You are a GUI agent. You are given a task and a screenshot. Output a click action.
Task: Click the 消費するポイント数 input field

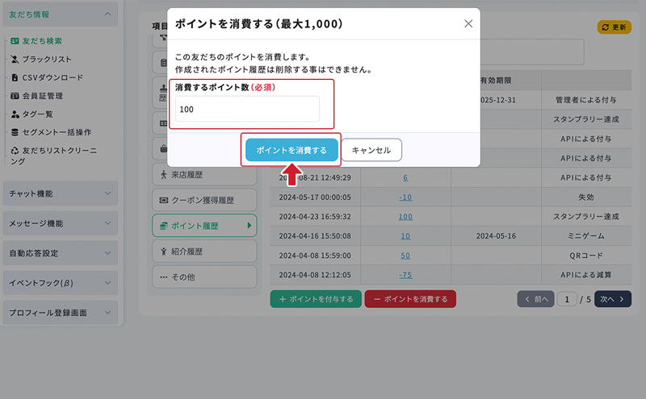(247, 109)
